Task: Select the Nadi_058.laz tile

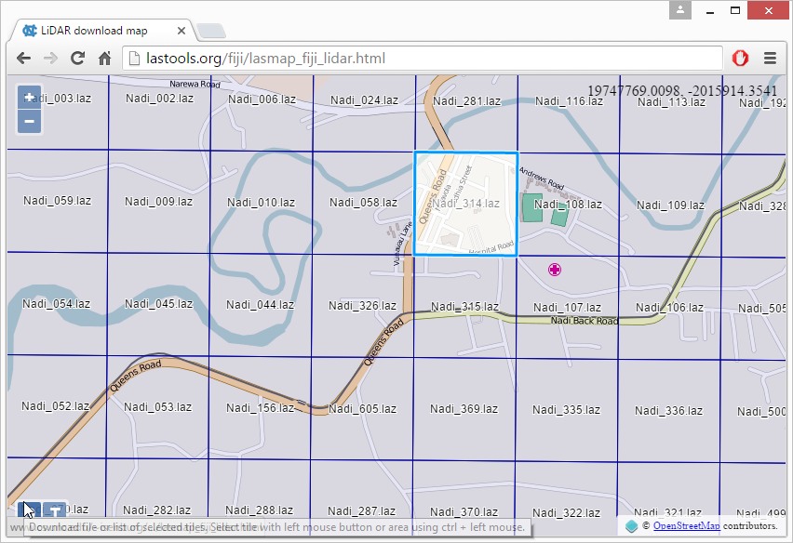Action: (x=363, y=203)
